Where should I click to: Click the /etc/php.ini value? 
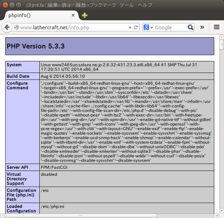tap(52, 206)
